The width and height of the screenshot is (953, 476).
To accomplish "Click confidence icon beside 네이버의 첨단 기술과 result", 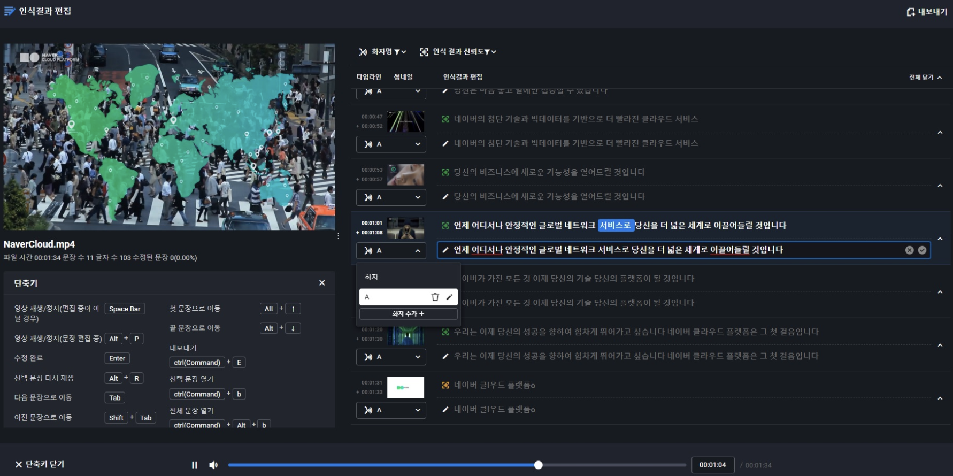I will pos(445,119).
